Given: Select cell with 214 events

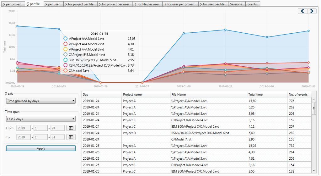Looking at the screenshot, I should [299, 152].
